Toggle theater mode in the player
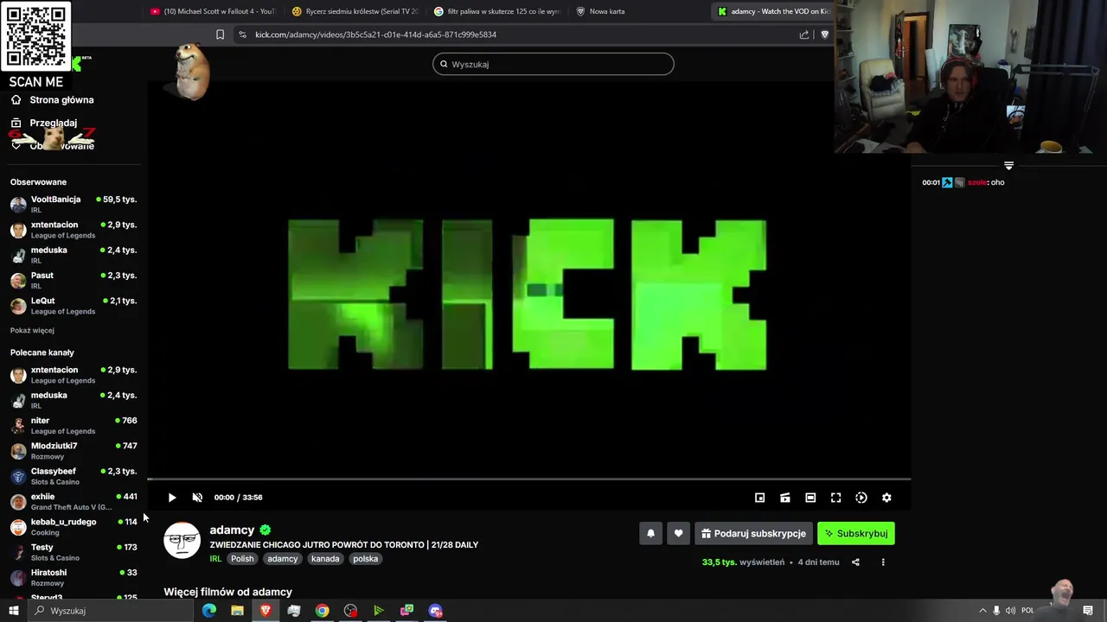 coord(810,498)
